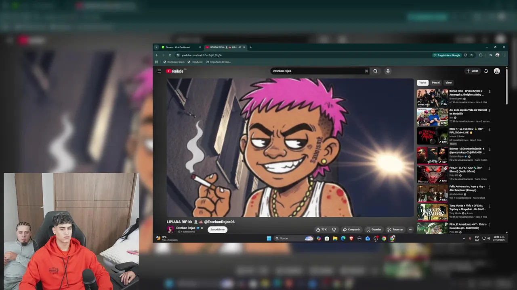Open options for the KRIS R - EL TESTIGO video

click(x=490, y=129)
